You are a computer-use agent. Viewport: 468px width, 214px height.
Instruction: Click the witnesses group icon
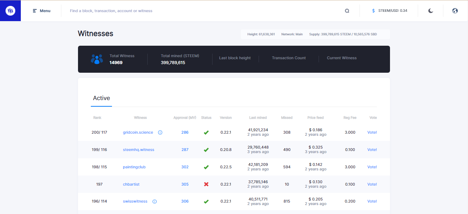pos(97,59)
